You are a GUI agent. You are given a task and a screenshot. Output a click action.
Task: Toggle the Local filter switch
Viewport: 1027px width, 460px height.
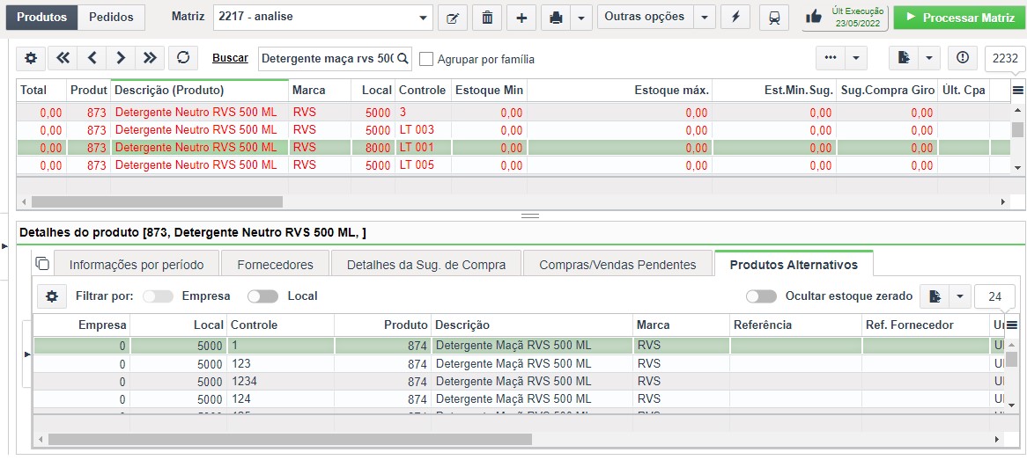[263, 296]
